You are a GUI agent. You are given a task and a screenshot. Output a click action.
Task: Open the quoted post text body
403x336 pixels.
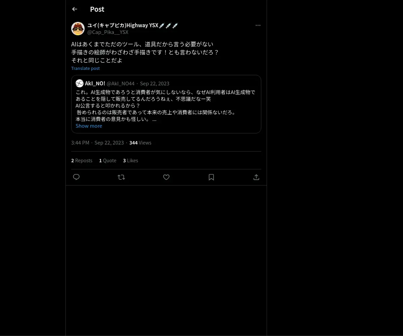click(x=166, y=106)
